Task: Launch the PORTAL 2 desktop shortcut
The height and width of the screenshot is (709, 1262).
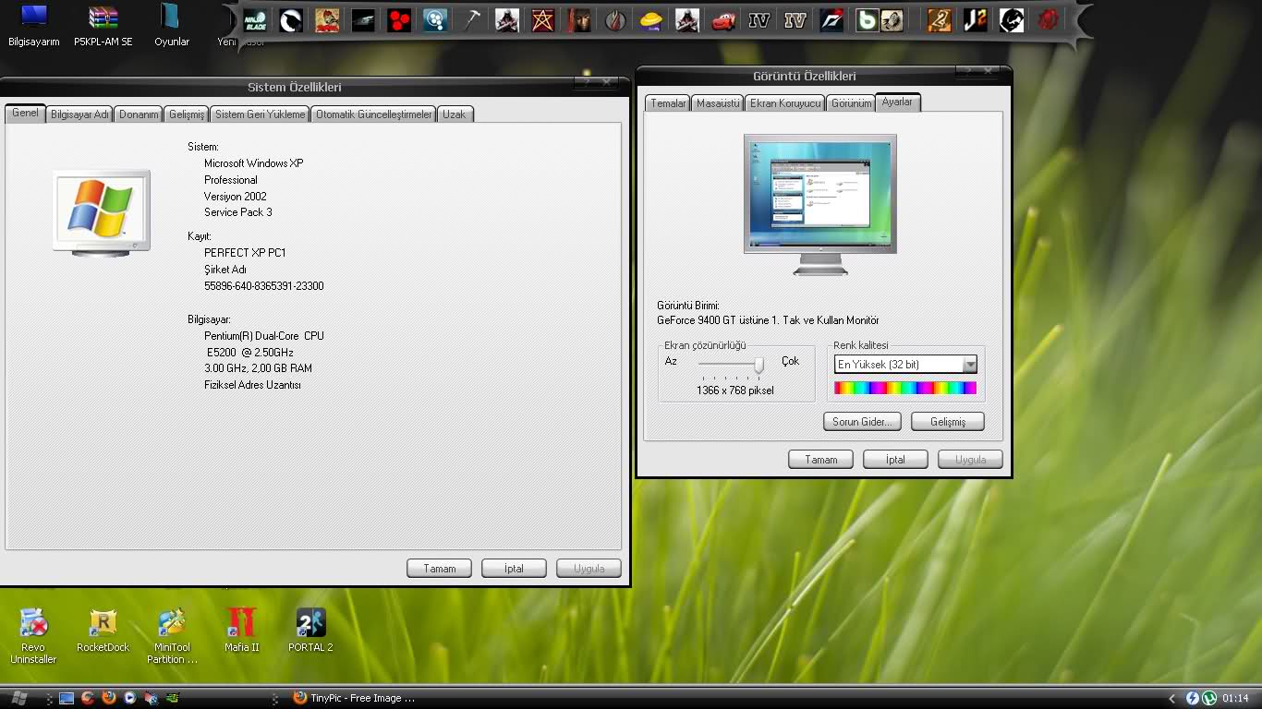Action: pyautogui.click(x=310, y=631)
